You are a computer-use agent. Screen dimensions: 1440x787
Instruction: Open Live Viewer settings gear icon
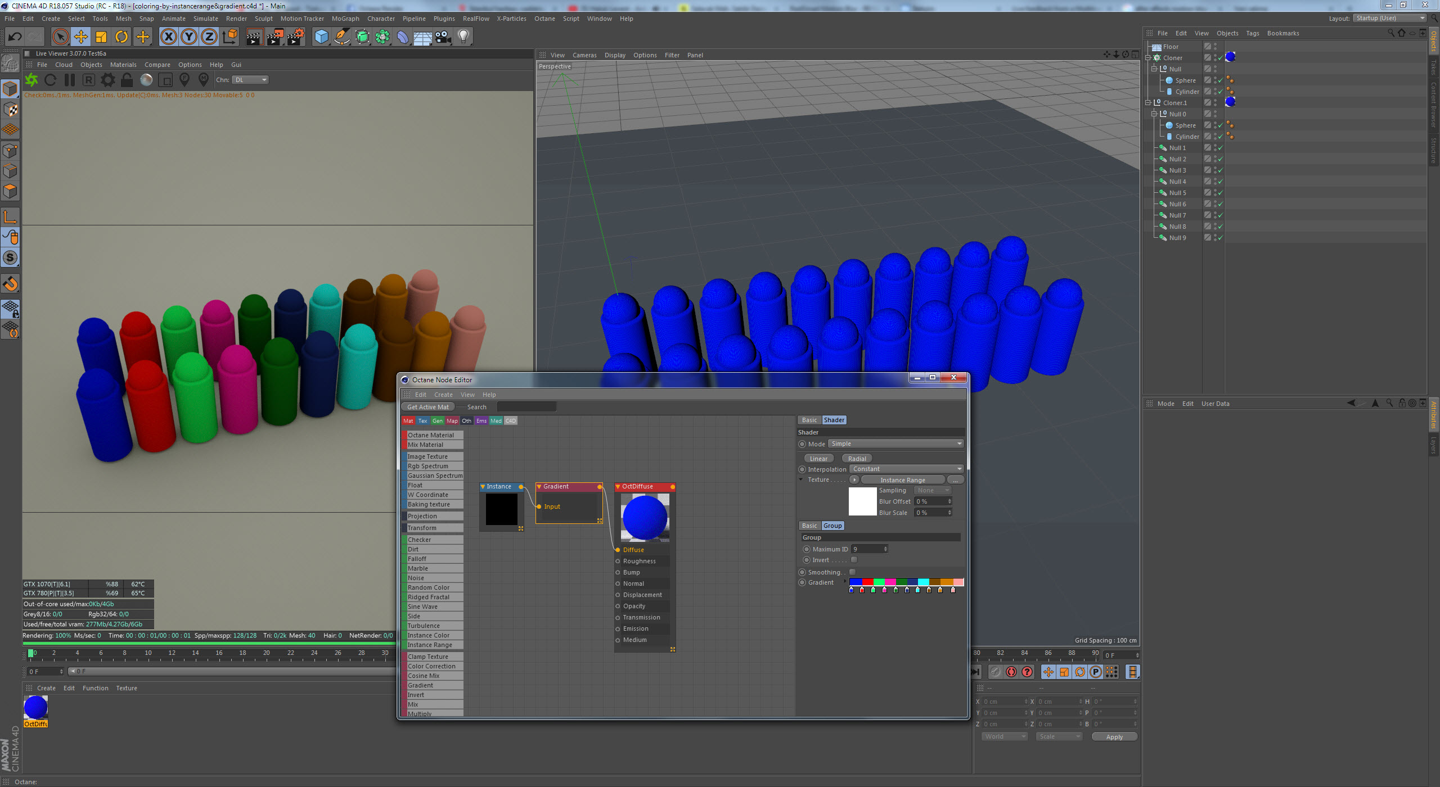tap(107, 80)
